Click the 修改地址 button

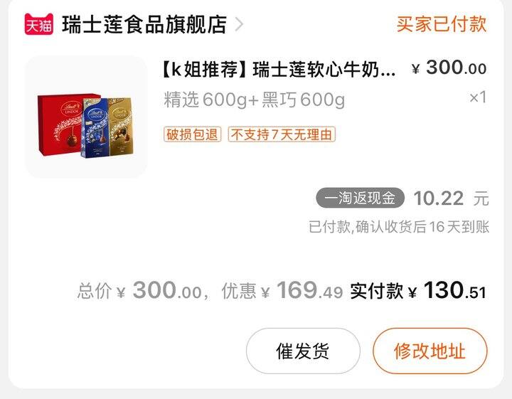click(430, 351)
